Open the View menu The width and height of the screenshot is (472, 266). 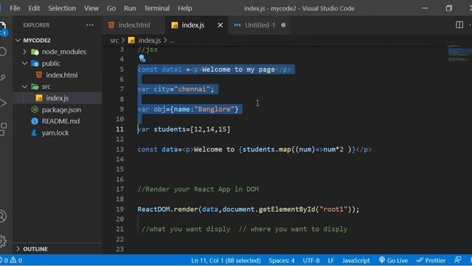(91, 8)
